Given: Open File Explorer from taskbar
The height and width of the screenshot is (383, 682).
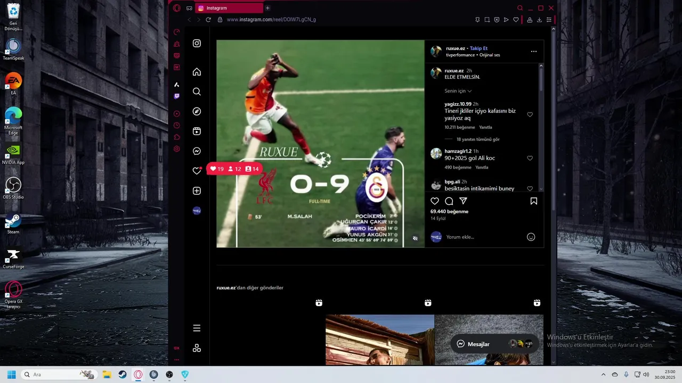Looking at the screenshot, I should pyautogui.click(x=107, y=374).
